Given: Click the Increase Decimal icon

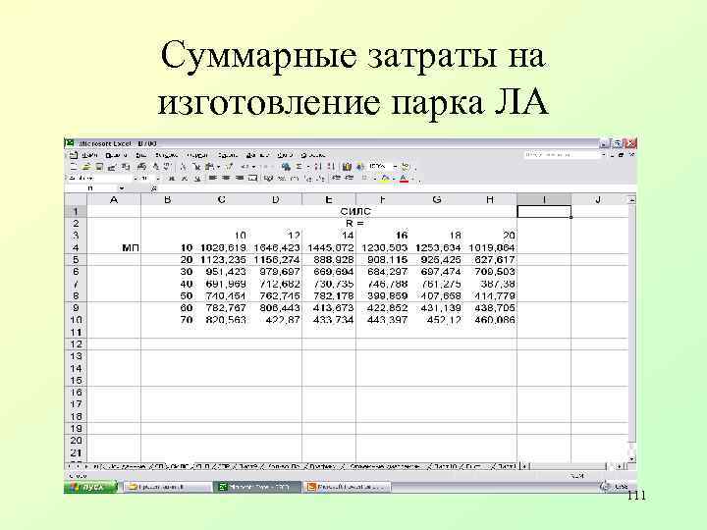Looking at the screenshot, I should (308, 178).
